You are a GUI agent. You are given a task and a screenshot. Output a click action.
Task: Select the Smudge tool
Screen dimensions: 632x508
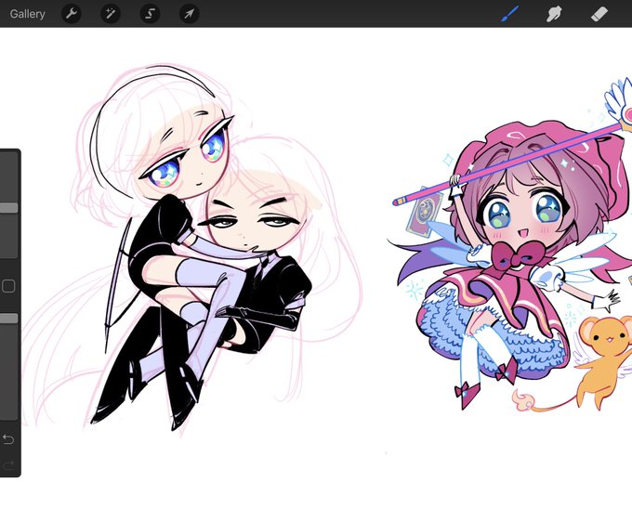pos(554,14)
